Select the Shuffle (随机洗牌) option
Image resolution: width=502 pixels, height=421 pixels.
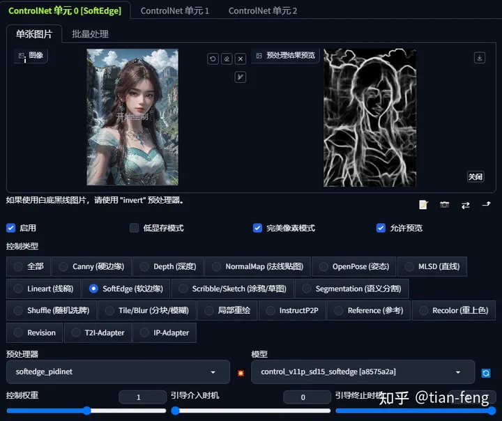[x=52, y=311]
